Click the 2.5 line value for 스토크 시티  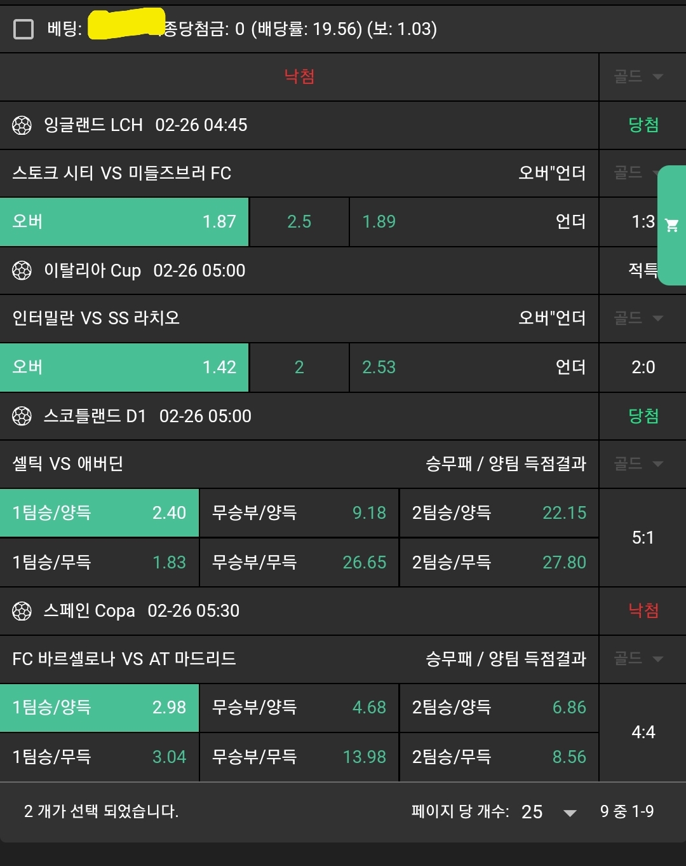[299, 222]
